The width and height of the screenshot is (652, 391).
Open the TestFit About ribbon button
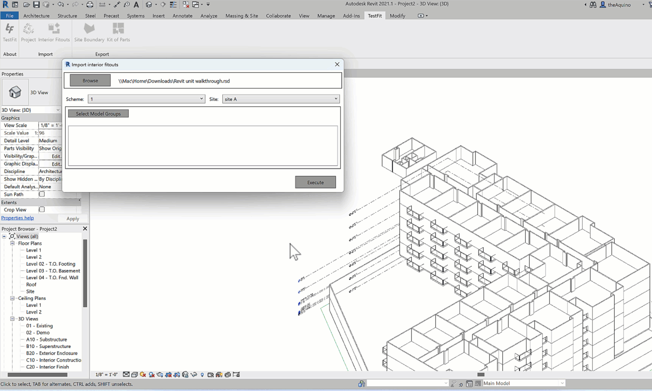coord(10,32)
